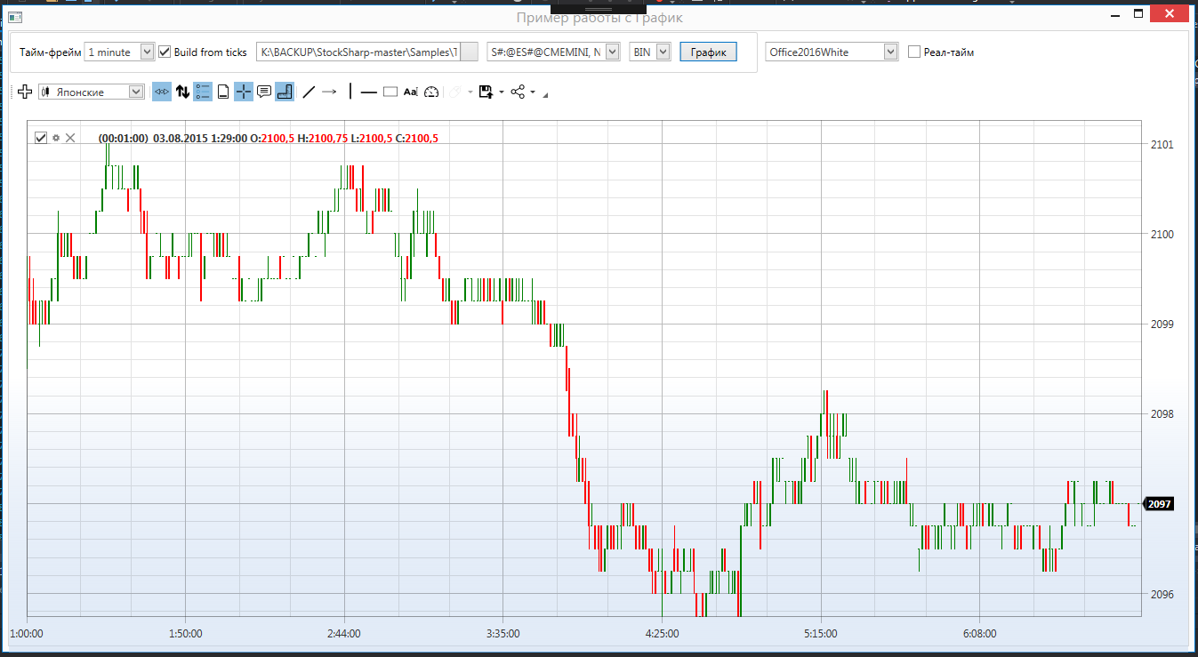Uncheck the candle series visibility checkbox
The width and height of the screenshot is (1198, 657).
coord(40,138)
